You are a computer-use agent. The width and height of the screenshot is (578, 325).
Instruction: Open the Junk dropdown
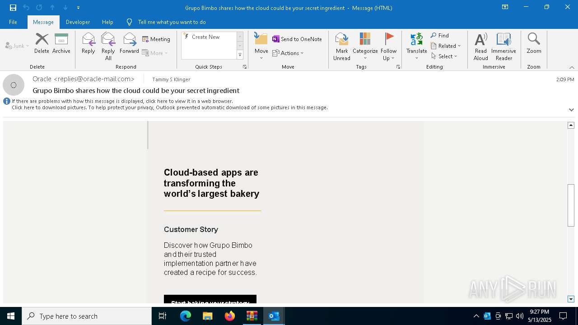point(17,46)
